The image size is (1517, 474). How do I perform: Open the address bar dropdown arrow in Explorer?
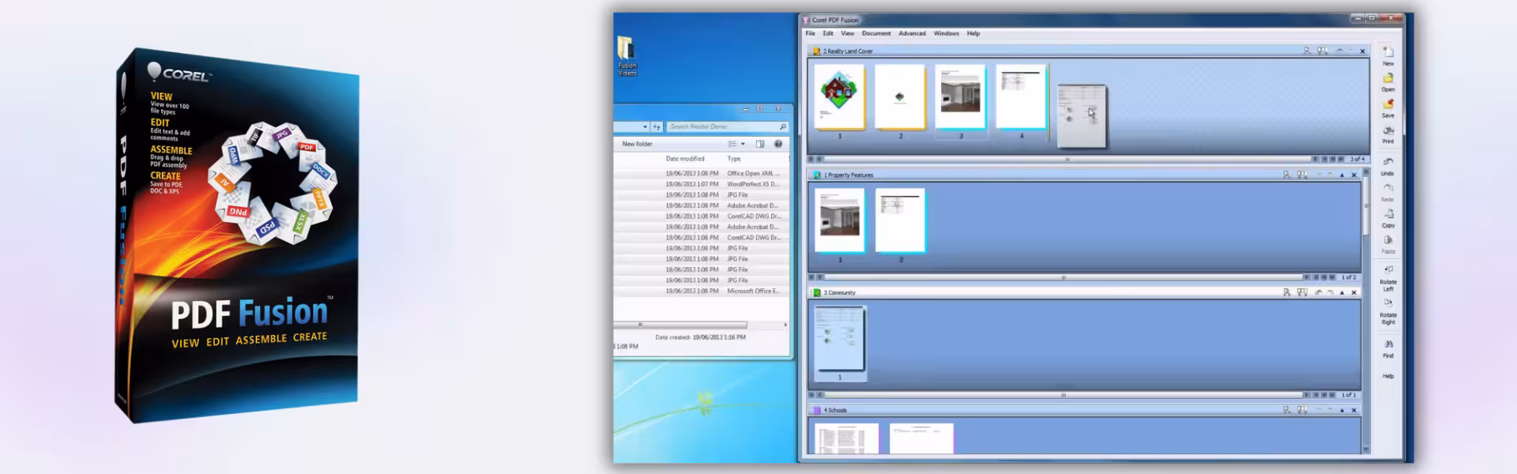645,126
